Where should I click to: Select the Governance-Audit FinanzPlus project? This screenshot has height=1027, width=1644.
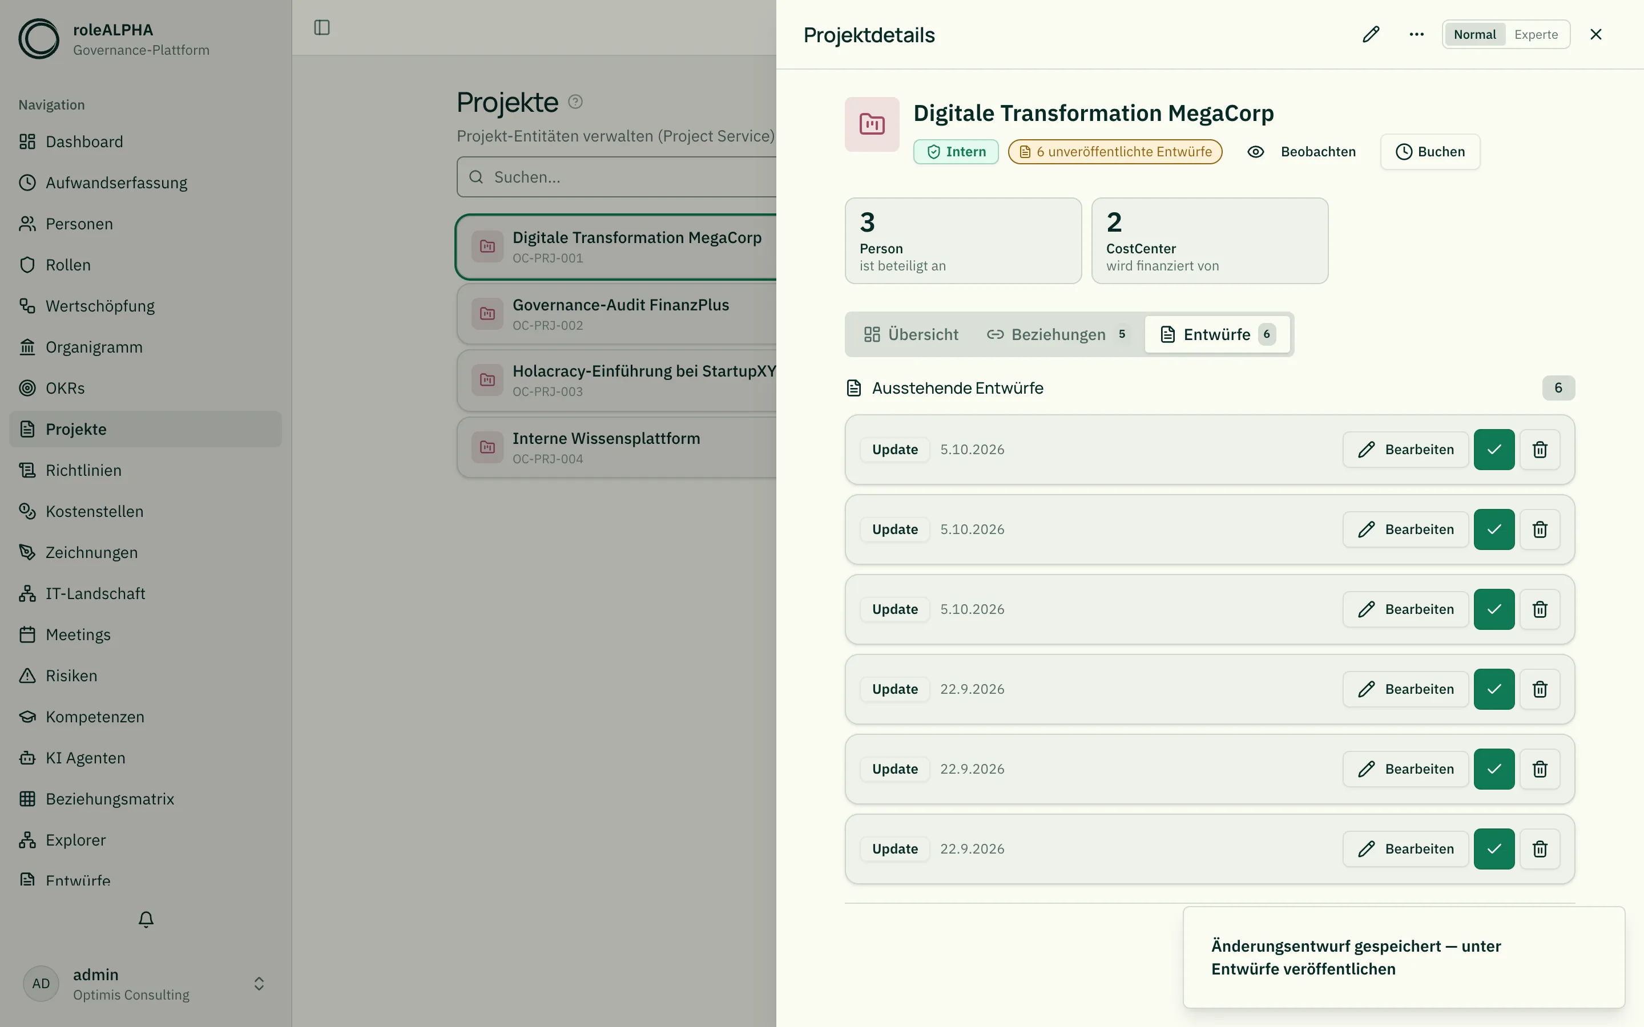tap(617, 314)
